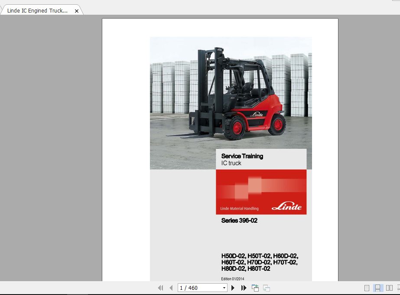The width and height of the screenshot is (400, 295).
Task: Click the "Service Training" heading
Action: pyautogui.click(x=242, y=156)
